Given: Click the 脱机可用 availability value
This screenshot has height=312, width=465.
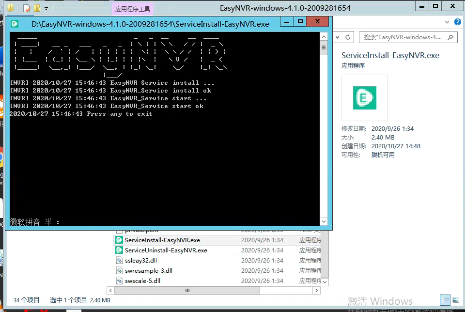Looking at the screenshot, I should (383, 155).
